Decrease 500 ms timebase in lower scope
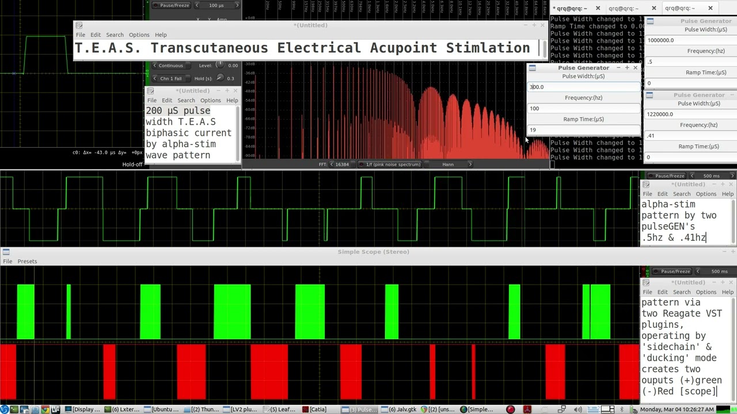 coord(698,271)
